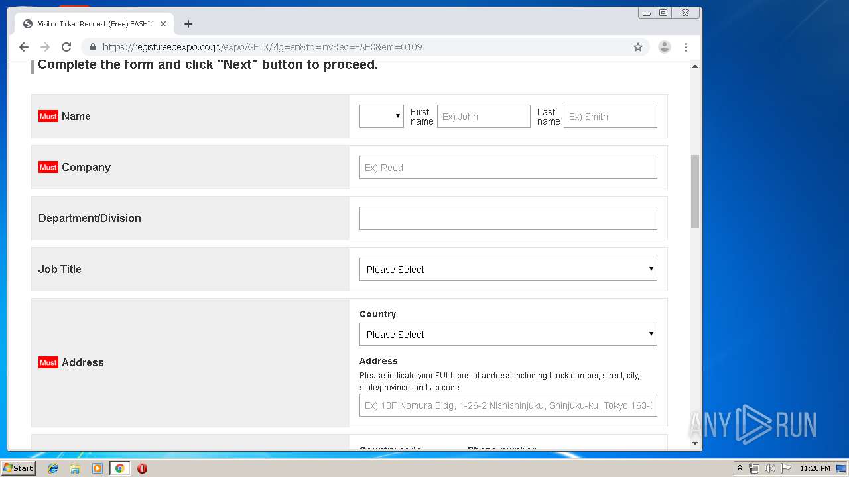Open the Job Title dropdown
This screenshot has width=849, height=477.
point(508,269)
